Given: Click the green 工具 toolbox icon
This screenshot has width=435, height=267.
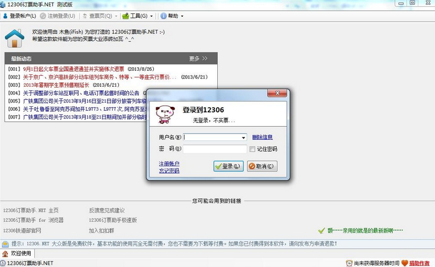Looking at the screenshot, I should pyautogui.click(x=126, y=16).
